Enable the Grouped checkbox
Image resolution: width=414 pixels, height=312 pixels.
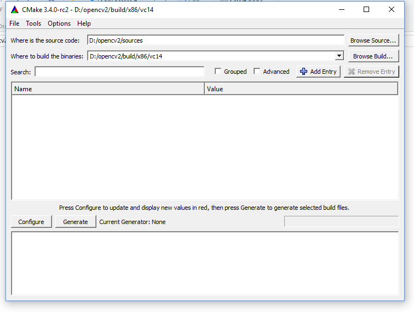click(x=218, y=72)
